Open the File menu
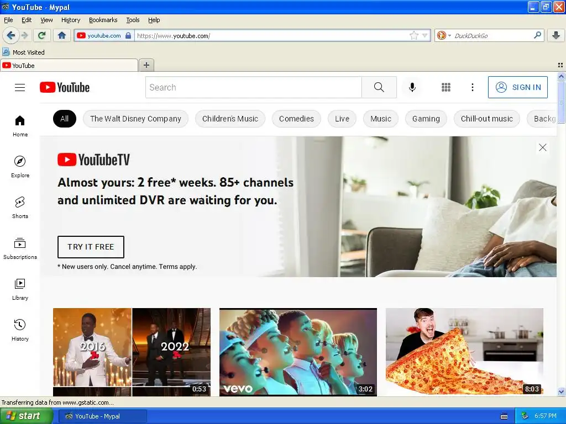Viewport: 566px width, 424px height. [8, 20]
